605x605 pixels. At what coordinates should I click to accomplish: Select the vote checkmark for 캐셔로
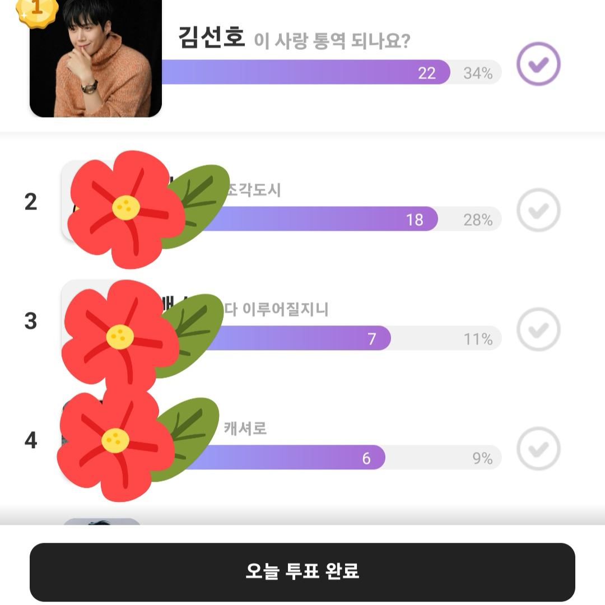pos(538,448)
